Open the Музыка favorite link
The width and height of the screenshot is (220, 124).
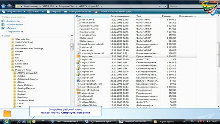coord(11,28)
